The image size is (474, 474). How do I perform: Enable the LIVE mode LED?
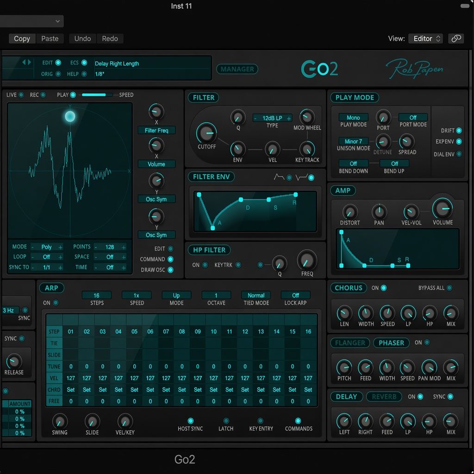(21, 95)
